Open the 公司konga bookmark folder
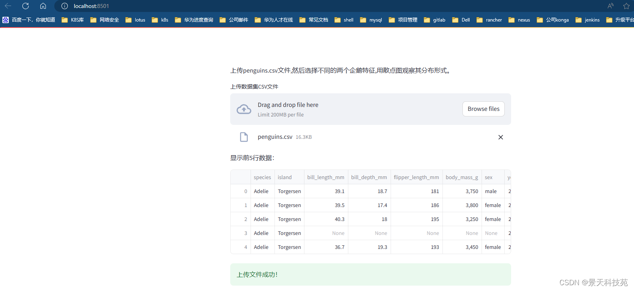634x290 pixels. (553, 20)
